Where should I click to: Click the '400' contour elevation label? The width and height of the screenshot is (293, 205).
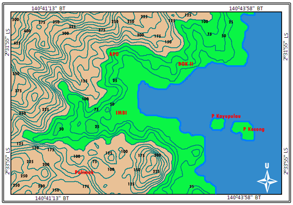(27, 31)
